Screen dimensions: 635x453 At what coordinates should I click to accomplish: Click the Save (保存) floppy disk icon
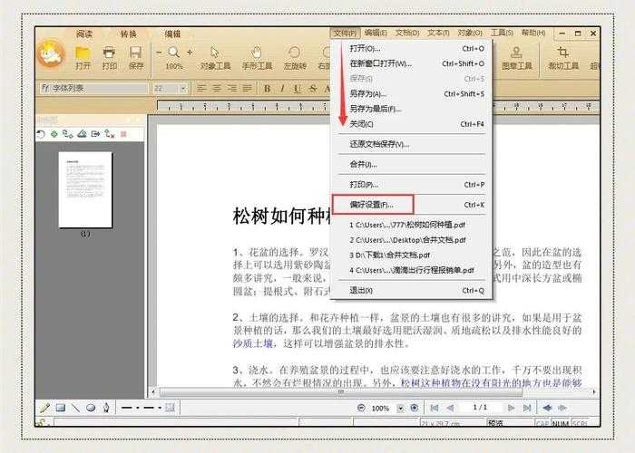click(x=136, y=53)
